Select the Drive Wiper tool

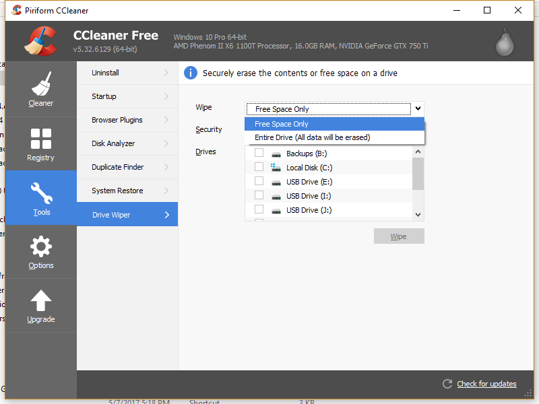[x=127, y=214]
